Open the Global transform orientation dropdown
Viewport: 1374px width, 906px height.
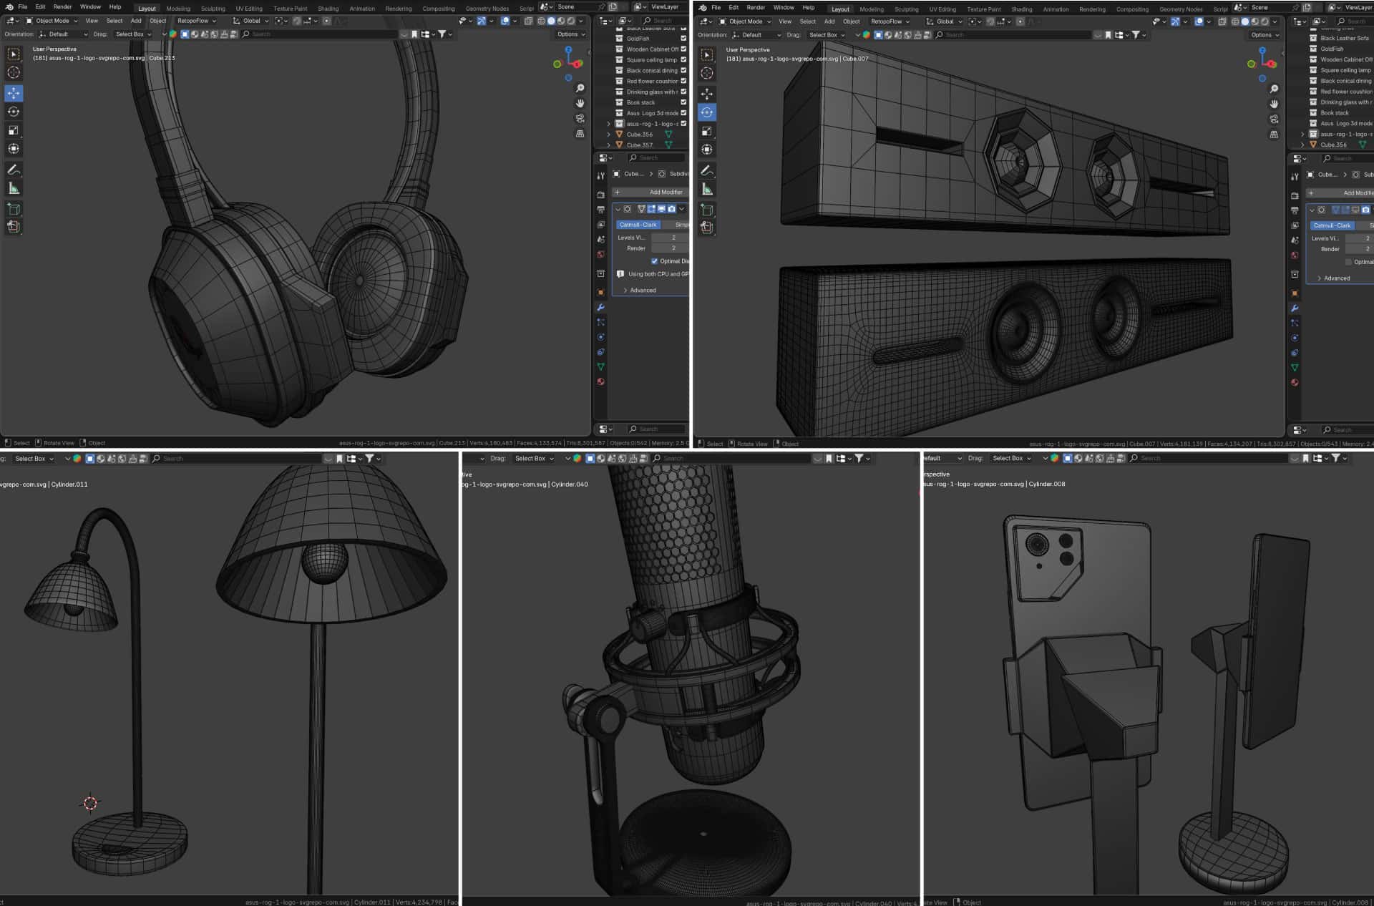pos(251,21)
